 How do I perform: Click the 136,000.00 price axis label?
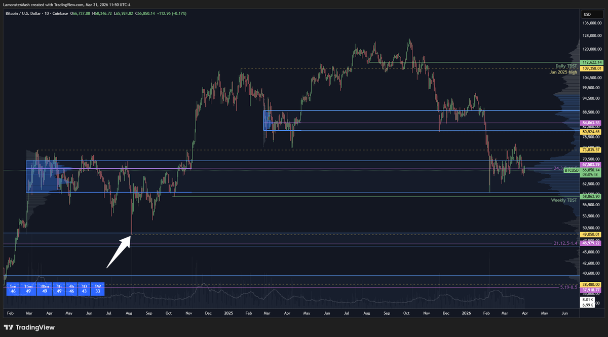[x=593, y=23]
